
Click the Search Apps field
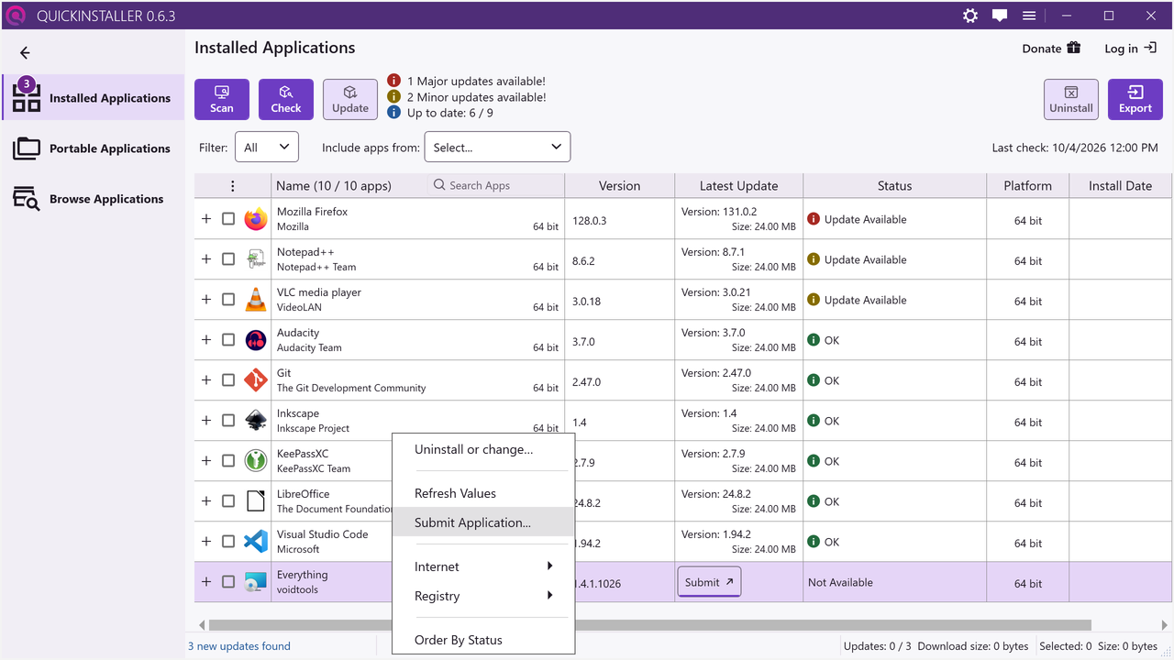495,185
